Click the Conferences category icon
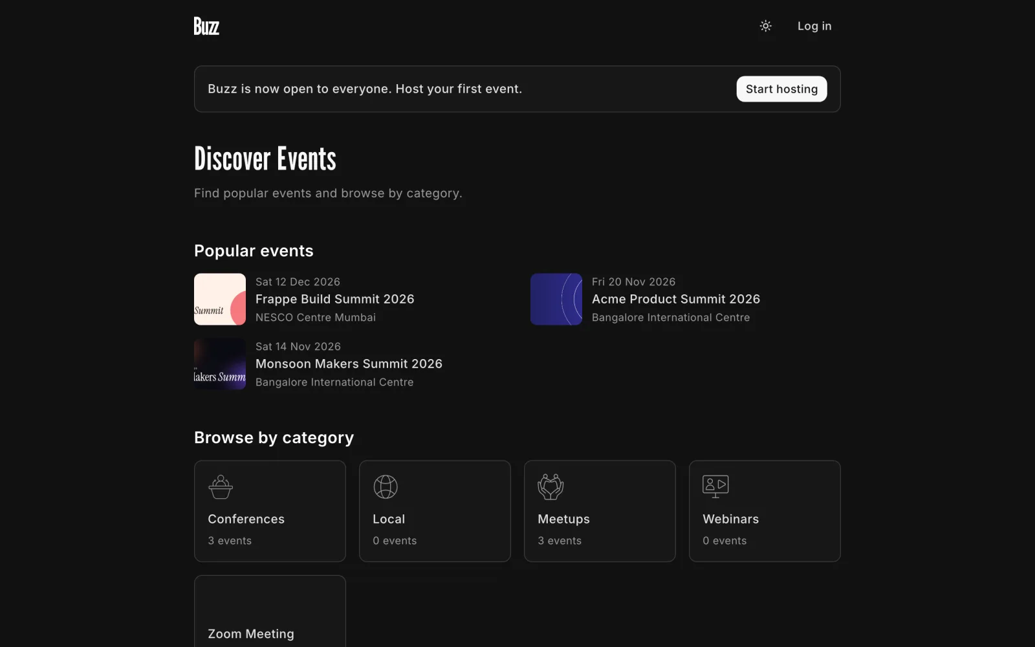This screenshot has width=1035, height=647. pos(221,487)
